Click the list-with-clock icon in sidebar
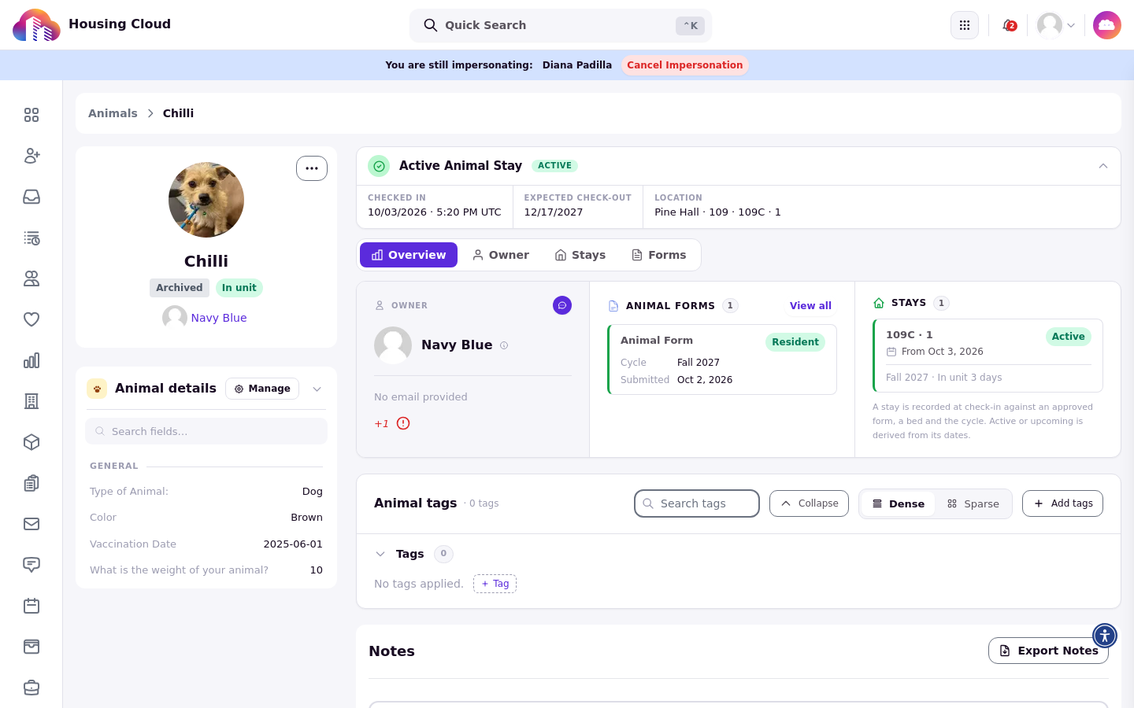The height and width of the screenshot is (708, 1134). pos(31,238)
